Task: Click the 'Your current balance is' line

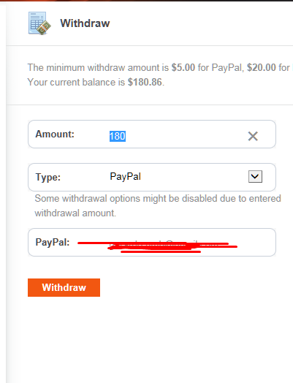Action: tap(96, 82)
